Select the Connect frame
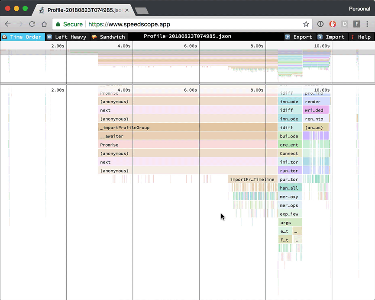Viewport: 375px width, 300px height. tap(290, 153)
